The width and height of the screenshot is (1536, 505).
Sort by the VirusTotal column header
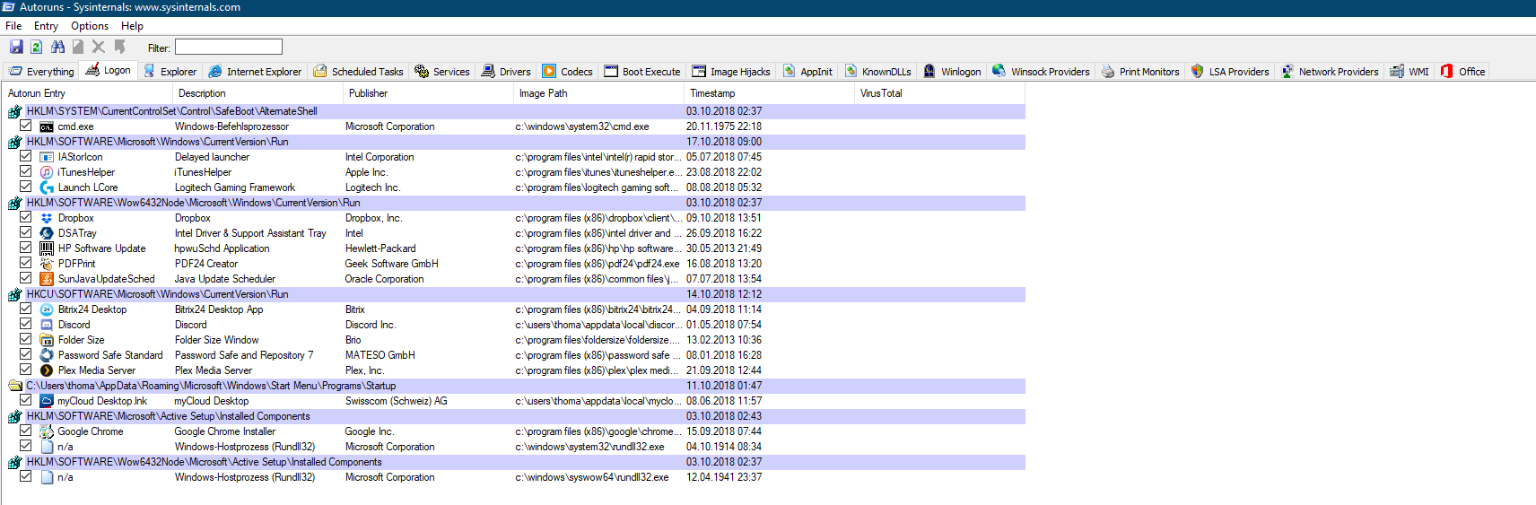click(940, 93)
